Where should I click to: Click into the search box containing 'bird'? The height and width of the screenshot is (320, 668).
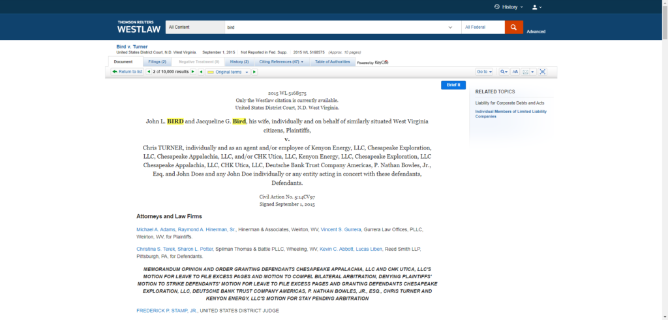tap(333, 27)
